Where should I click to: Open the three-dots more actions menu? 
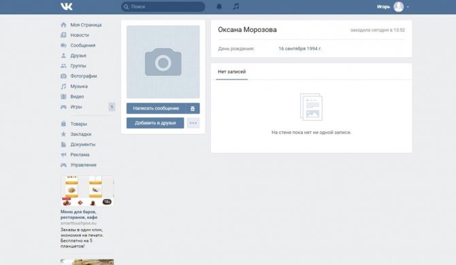(193, 123)
